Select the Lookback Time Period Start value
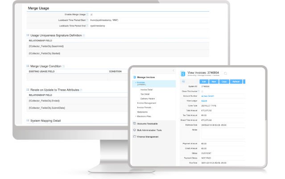 [104, 20]
